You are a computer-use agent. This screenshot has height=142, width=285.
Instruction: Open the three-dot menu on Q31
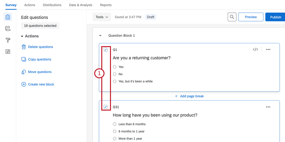click(268, 107)
